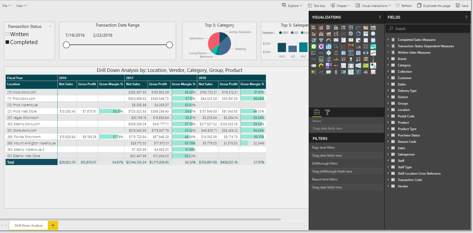Choose the stacked area chart visualization
Viewport: 473px width, 233px height.
coord(373,27)
